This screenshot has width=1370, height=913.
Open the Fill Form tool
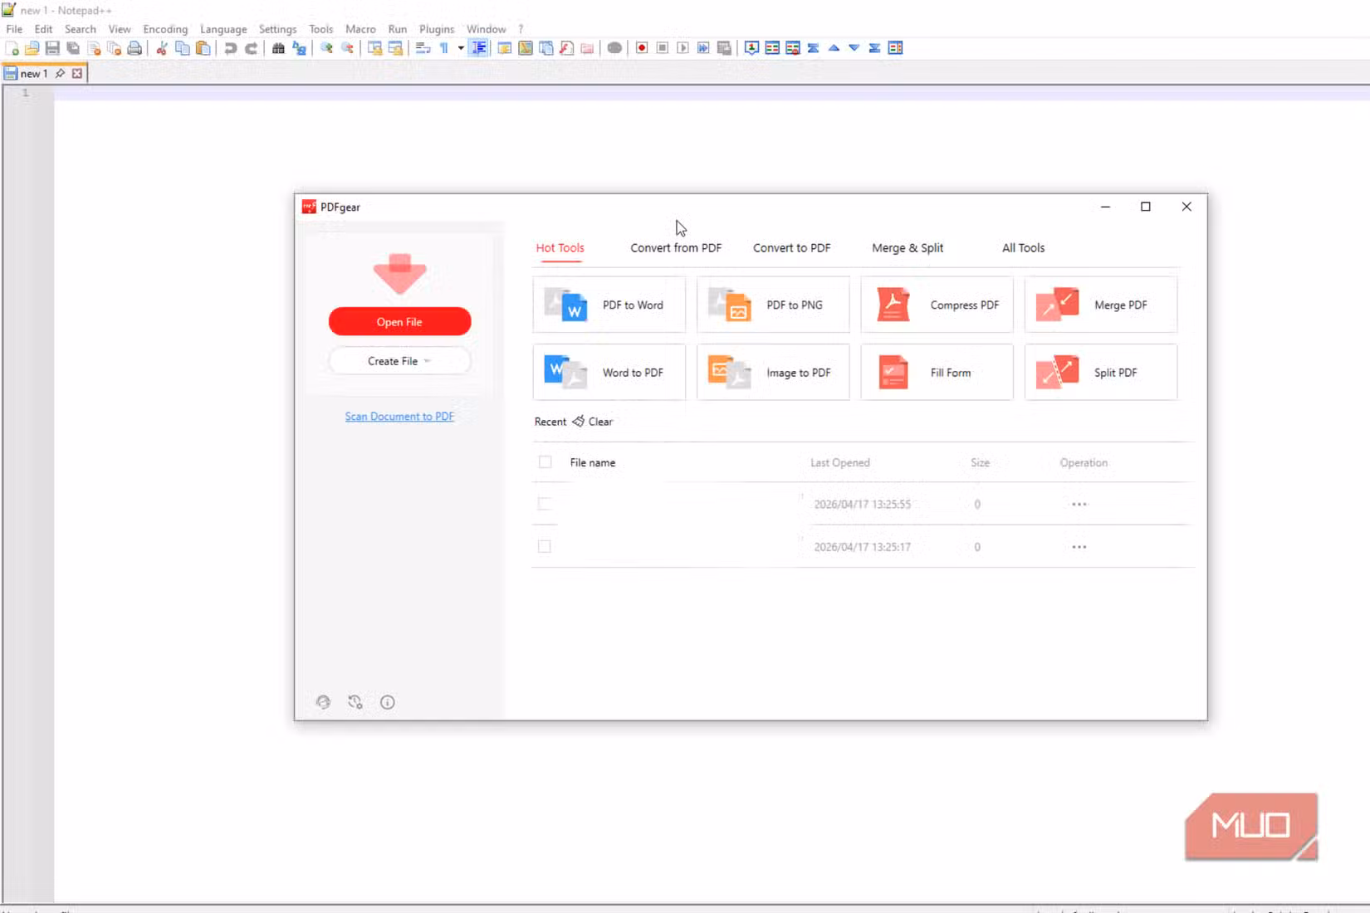937,373
